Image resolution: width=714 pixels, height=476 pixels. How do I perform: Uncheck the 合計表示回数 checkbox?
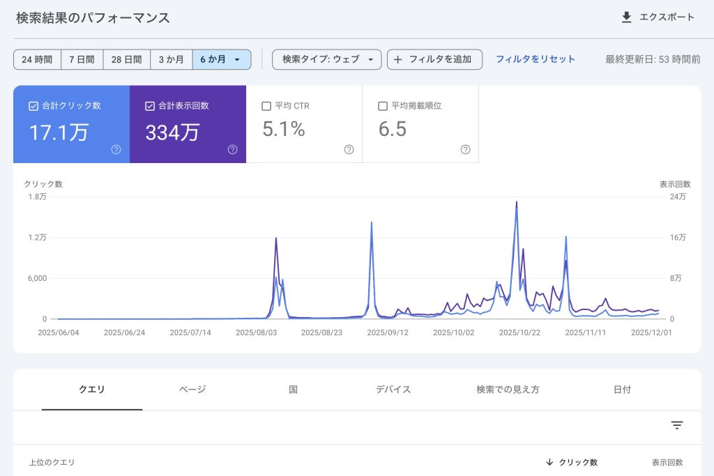tap(150, 106)
